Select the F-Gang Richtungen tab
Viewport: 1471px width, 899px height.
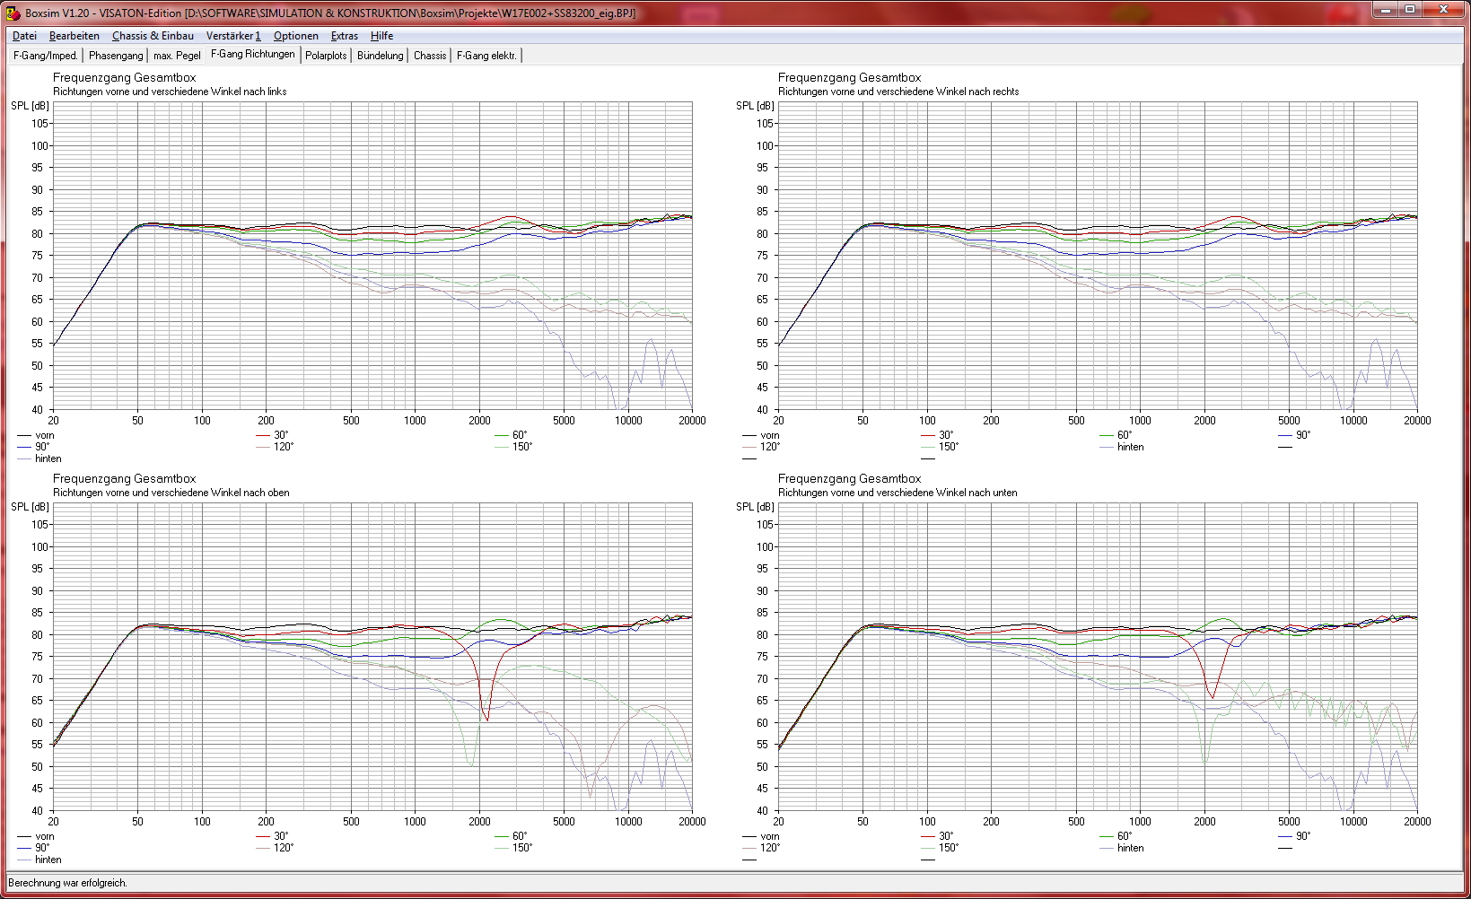252,55
